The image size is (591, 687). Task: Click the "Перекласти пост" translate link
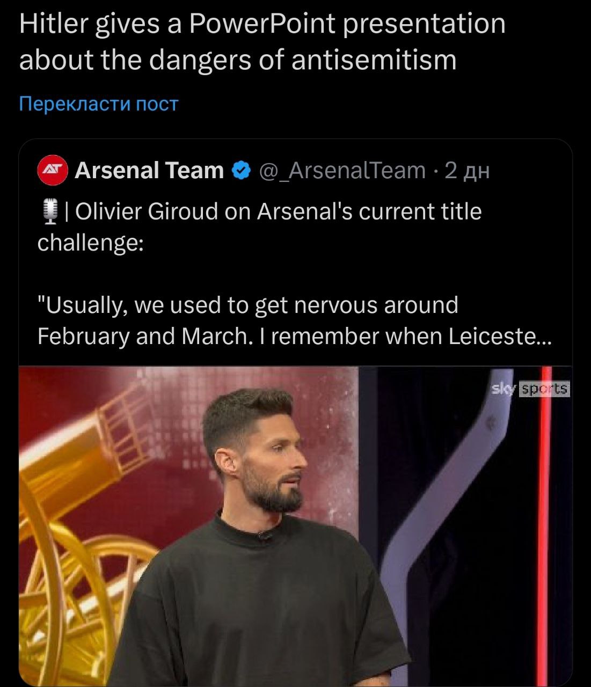(98, 103)
